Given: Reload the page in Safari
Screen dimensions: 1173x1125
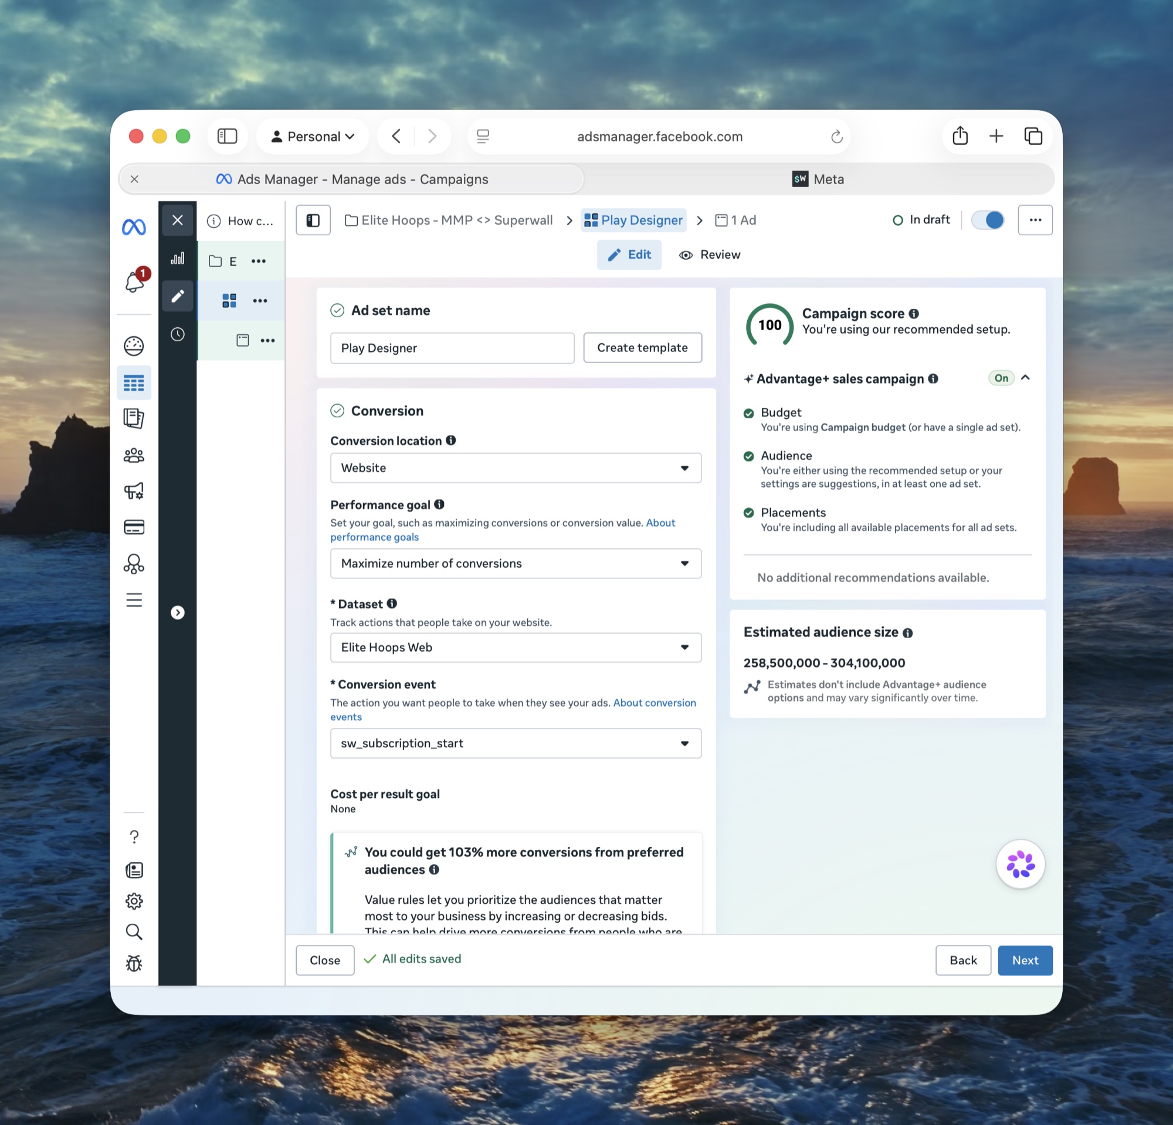Looking at the screenshot, I should [x=837, y=137].
